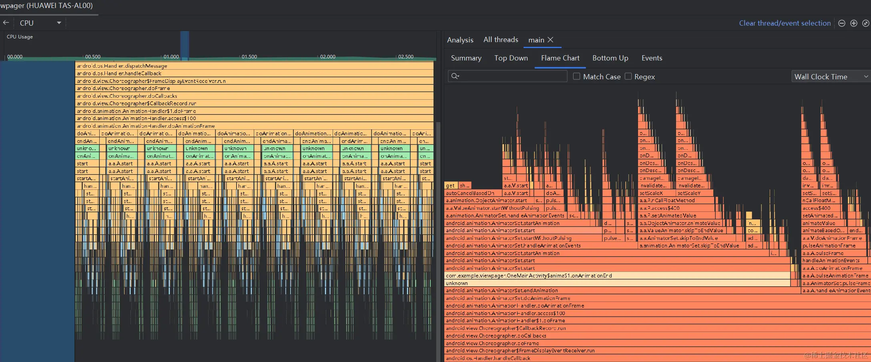This screenshot has width=871, height=362.
Task: Select AnimationHandler.access$100 in the left call chart
Action: click(x=254, y=118)
